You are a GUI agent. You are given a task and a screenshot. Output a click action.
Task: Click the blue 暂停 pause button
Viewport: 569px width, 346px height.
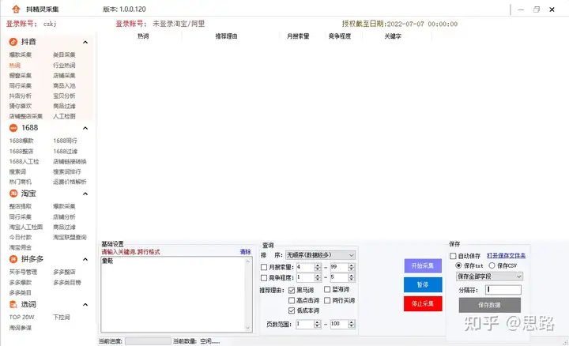click(423, 284)
